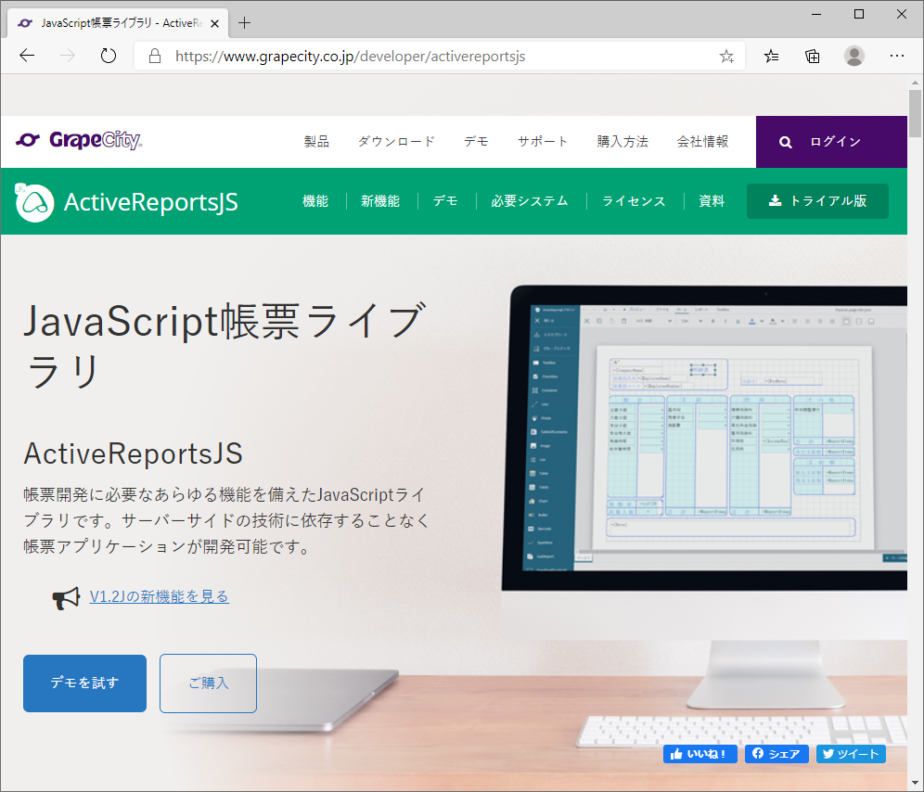The height and width of the screenshot is (792, 924).
Task: Click the ActiveReportsJS subheading text
Action: pos(134,453)
